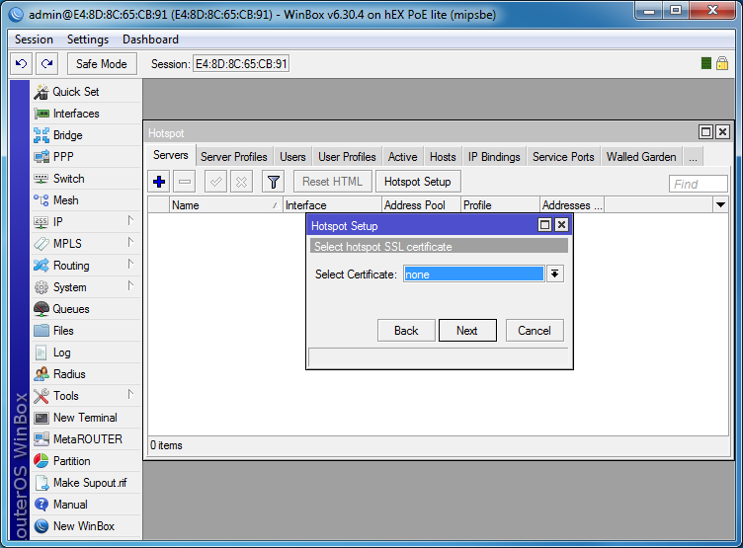Show more Hotspot tabs via ellipsis
The width and height of the screenshot is (743, 548).
pyautogui.click(x=693, y=157)
